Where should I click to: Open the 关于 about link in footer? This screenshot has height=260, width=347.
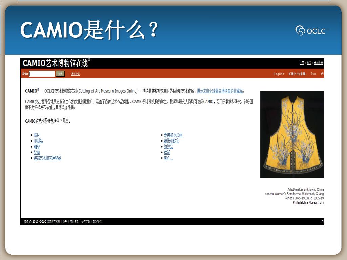[65, 222]
